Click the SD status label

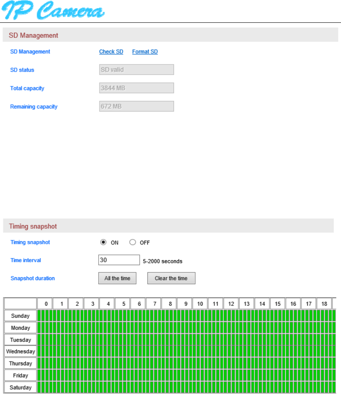(x=22, y=70)
